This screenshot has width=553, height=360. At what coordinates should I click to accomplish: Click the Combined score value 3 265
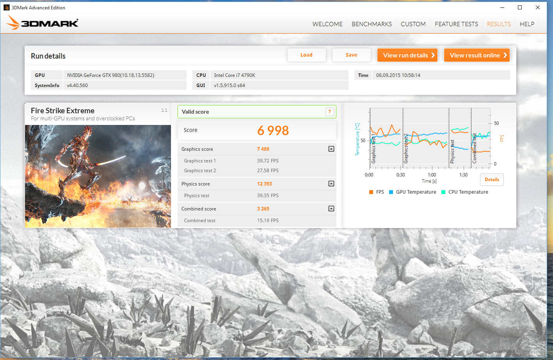tap(263, 209)
